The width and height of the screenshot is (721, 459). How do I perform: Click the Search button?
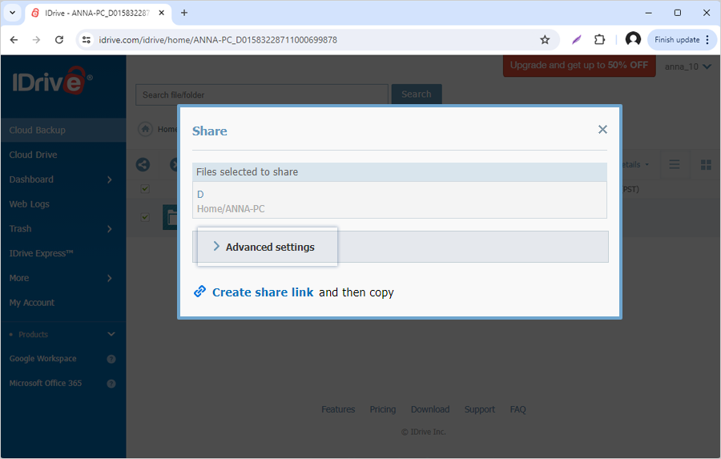pos(416,94)
